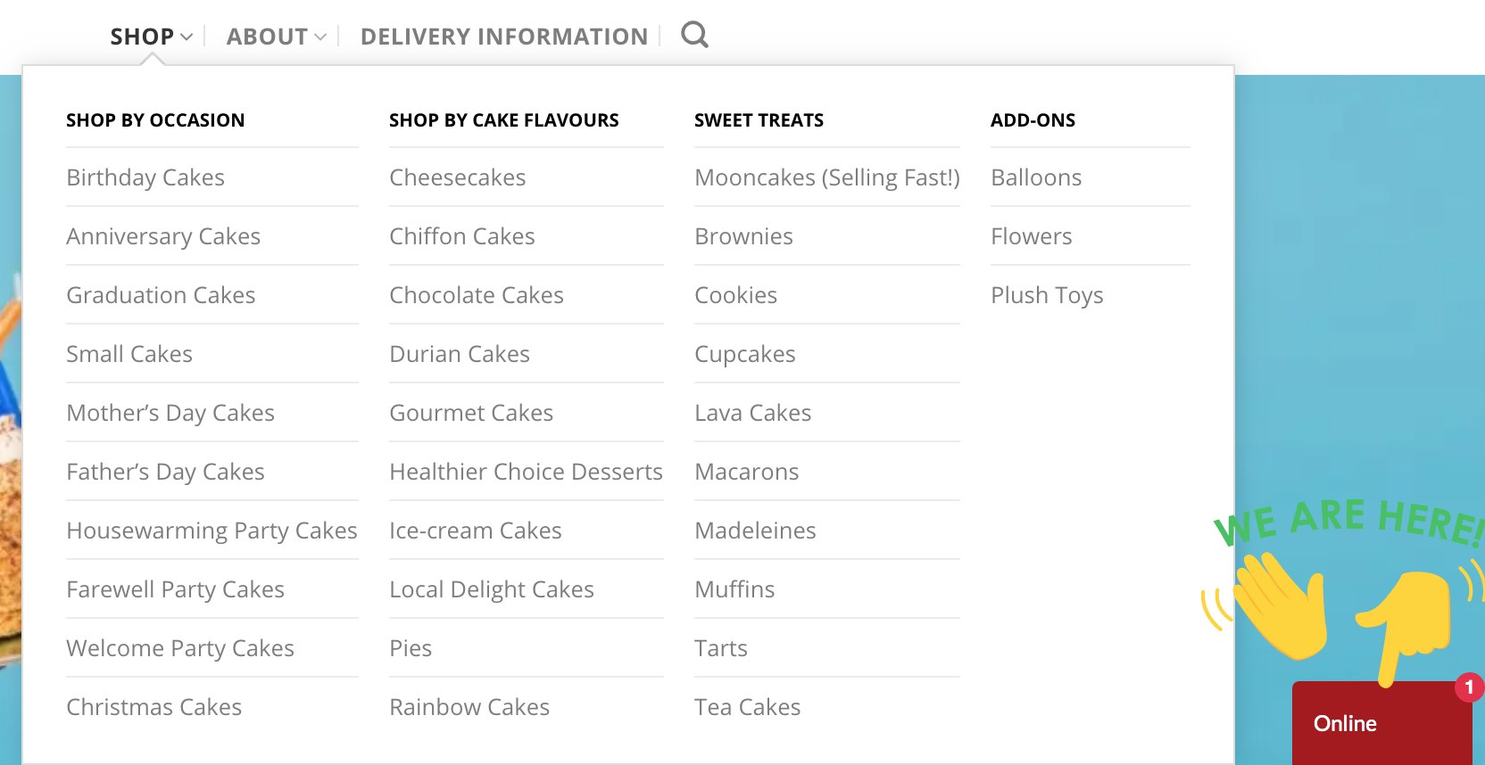Choose Durian Cakes from flavours

(460, 354)
